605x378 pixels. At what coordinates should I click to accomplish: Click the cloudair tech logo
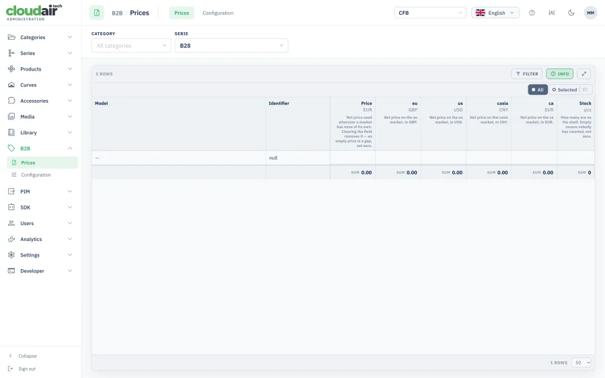pyautogui.click(x=34, y=12)
